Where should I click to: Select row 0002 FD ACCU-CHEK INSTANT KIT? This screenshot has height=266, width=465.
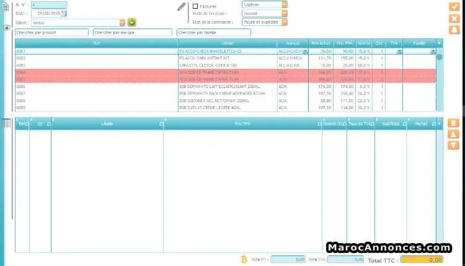coord(226,58)
